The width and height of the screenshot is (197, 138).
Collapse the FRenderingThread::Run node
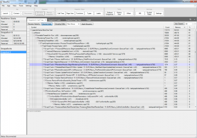(x=36, y=38)
